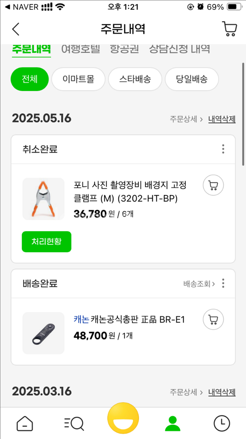Select the 전체 filter chip
Image resolution: width=246 pixels, height=439 pixels.
click(x=29, y=79)
